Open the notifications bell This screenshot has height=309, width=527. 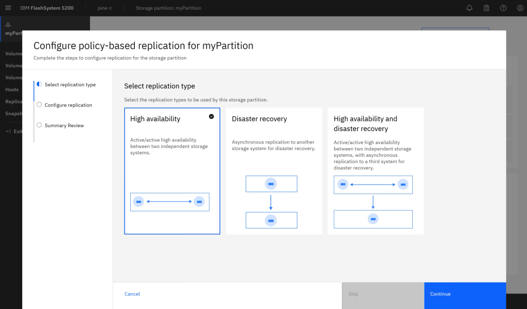(469, 8)
